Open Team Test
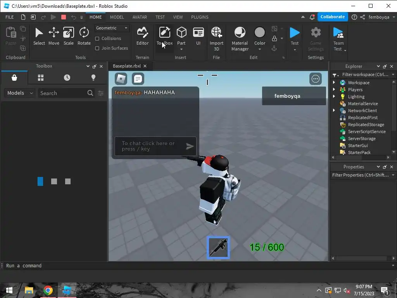This screenshot has width=397, height=298. coord(338,39)
